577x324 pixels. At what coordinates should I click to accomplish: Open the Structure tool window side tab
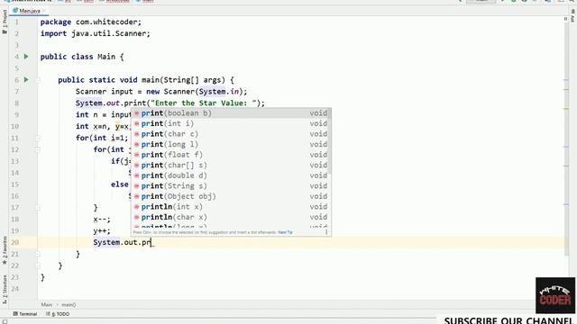5,289
